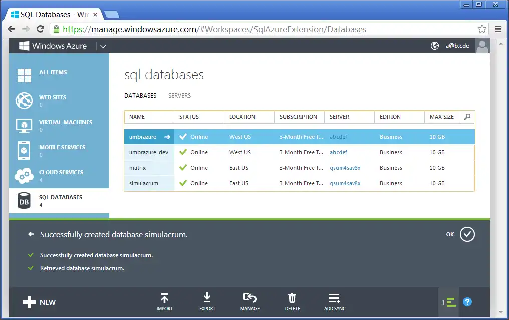Sort by the Max Size column header

point(442,117)
